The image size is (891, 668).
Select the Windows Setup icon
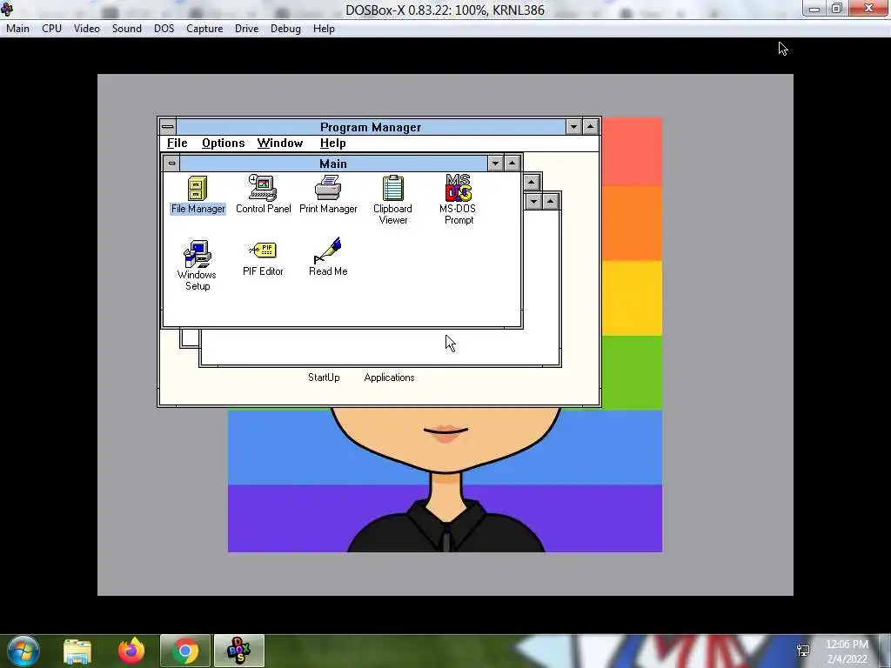pyautogui.click(x=198, y=265)
